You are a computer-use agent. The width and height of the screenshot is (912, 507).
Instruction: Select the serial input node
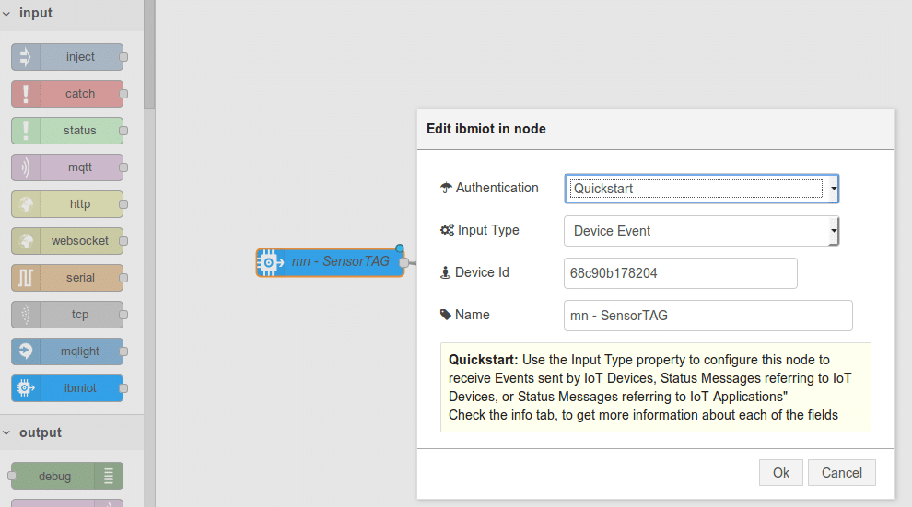click(x=67, y=278)
